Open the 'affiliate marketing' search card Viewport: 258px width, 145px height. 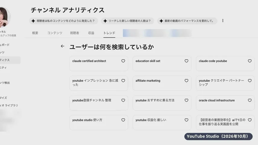(x=162, y=83)
